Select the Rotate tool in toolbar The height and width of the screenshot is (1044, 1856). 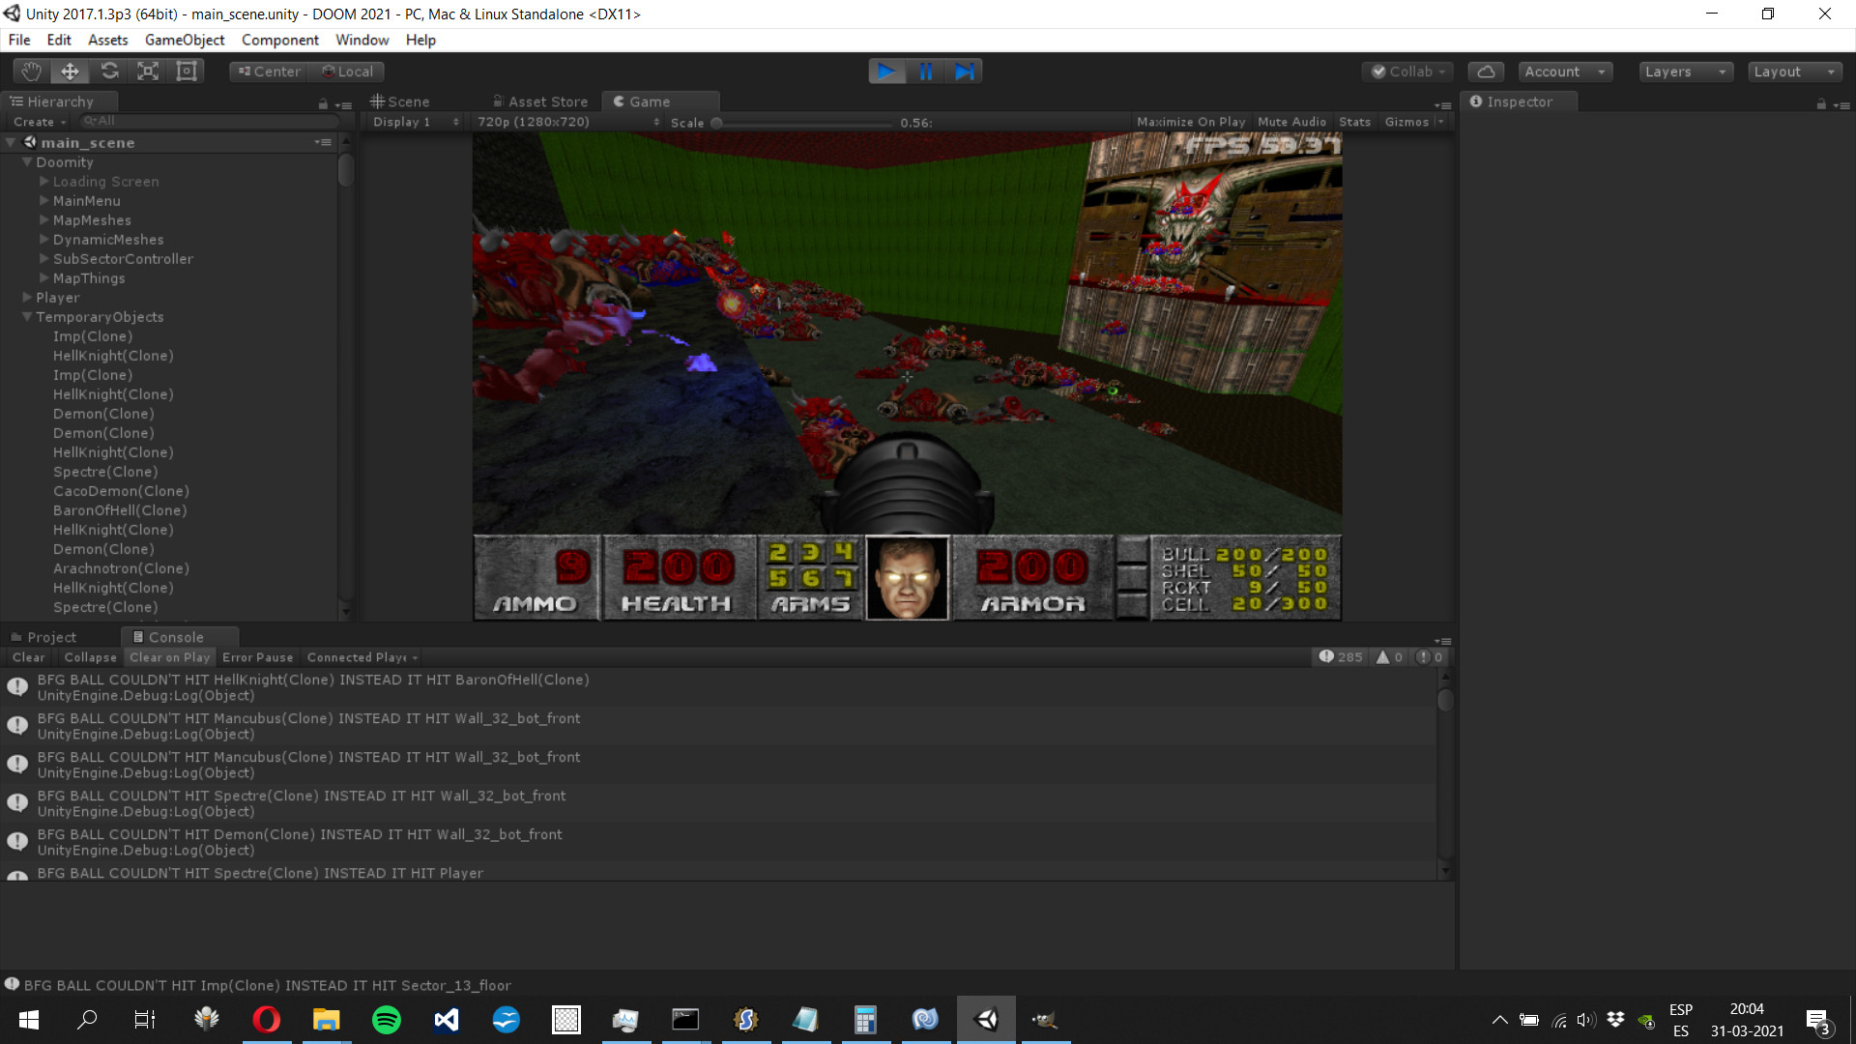pos(109,72)
